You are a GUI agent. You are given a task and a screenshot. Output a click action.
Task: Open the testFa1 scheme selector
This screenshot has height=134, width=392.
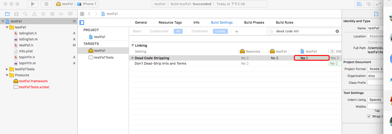pyautogui.click(x=65, y=4)
